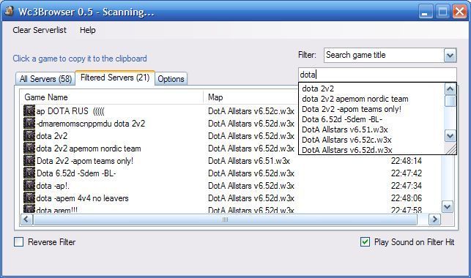Select 'DotA Allstars v6.52c.w3x' suggestion
Screen dimensions: 471x278
coord(346,140)
